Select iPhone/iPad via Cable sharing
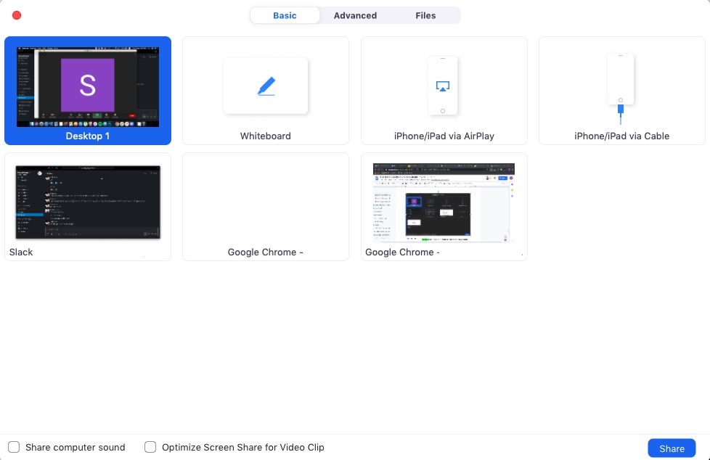 (x=621, y=91)
